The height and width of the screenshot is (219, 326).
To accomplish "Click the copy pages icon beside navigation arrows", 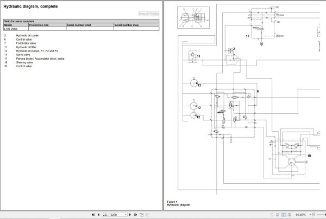I will point(141,215).
